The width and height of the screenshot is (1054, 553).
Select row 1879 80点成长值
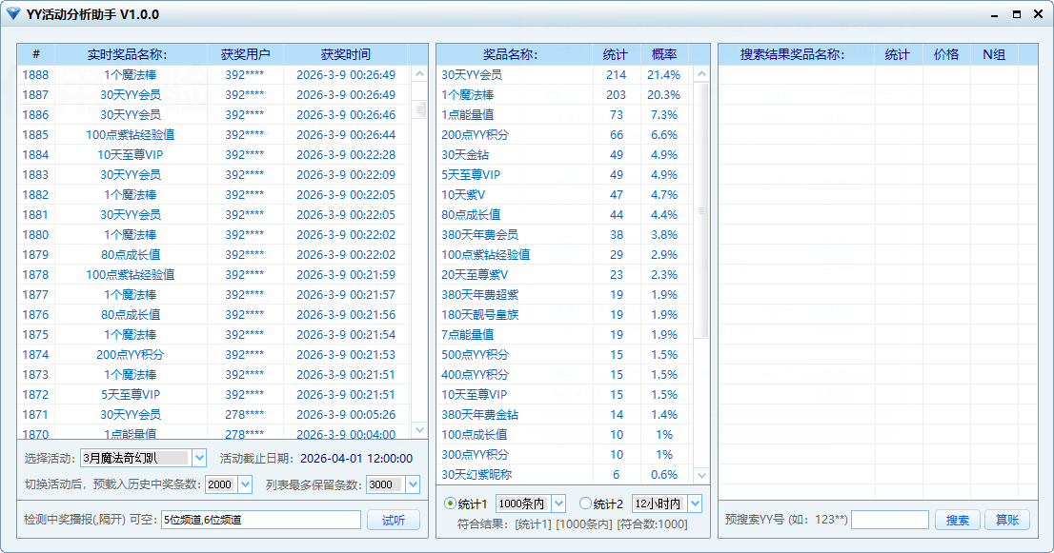[x=215, y=255]
